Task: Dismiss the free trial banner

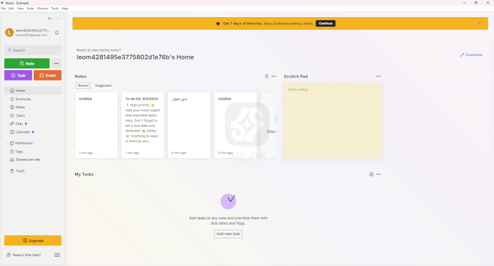Action: click(479, 23)
